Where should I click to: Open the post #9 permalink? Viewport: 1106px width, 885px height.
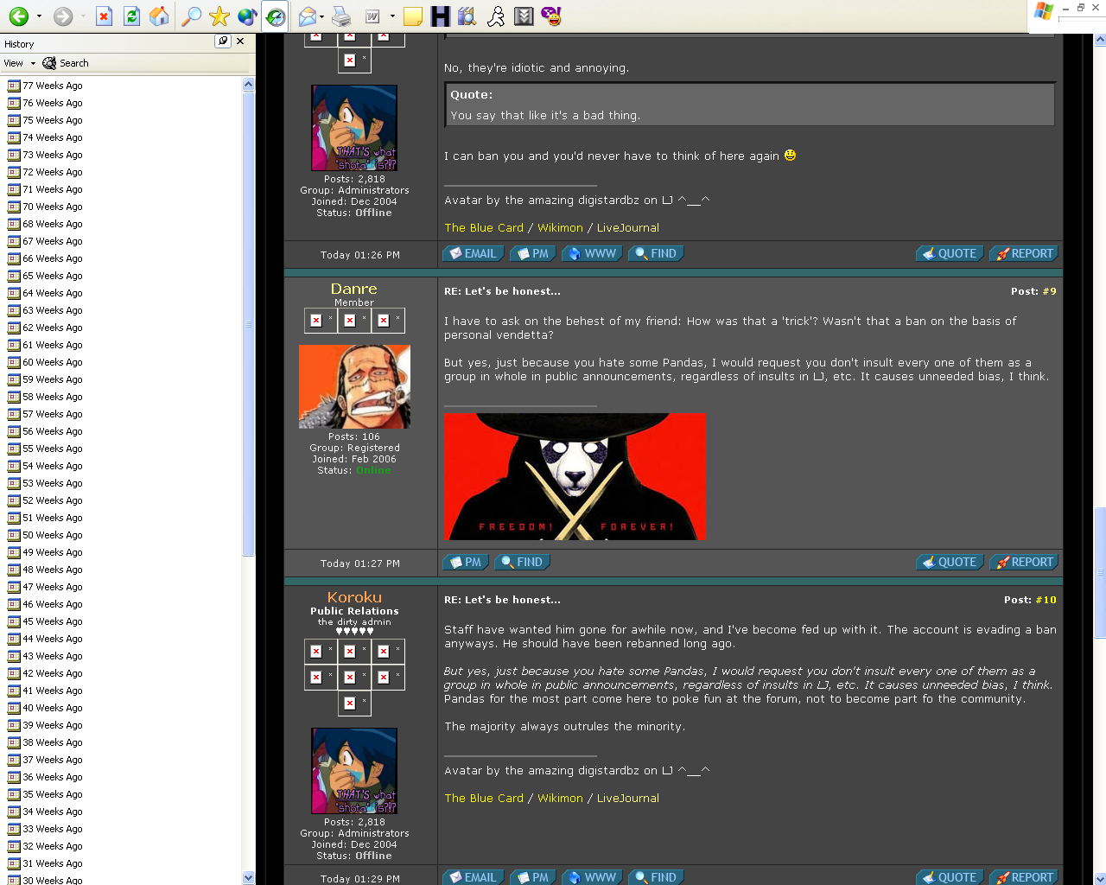(x=1049, y=291)
